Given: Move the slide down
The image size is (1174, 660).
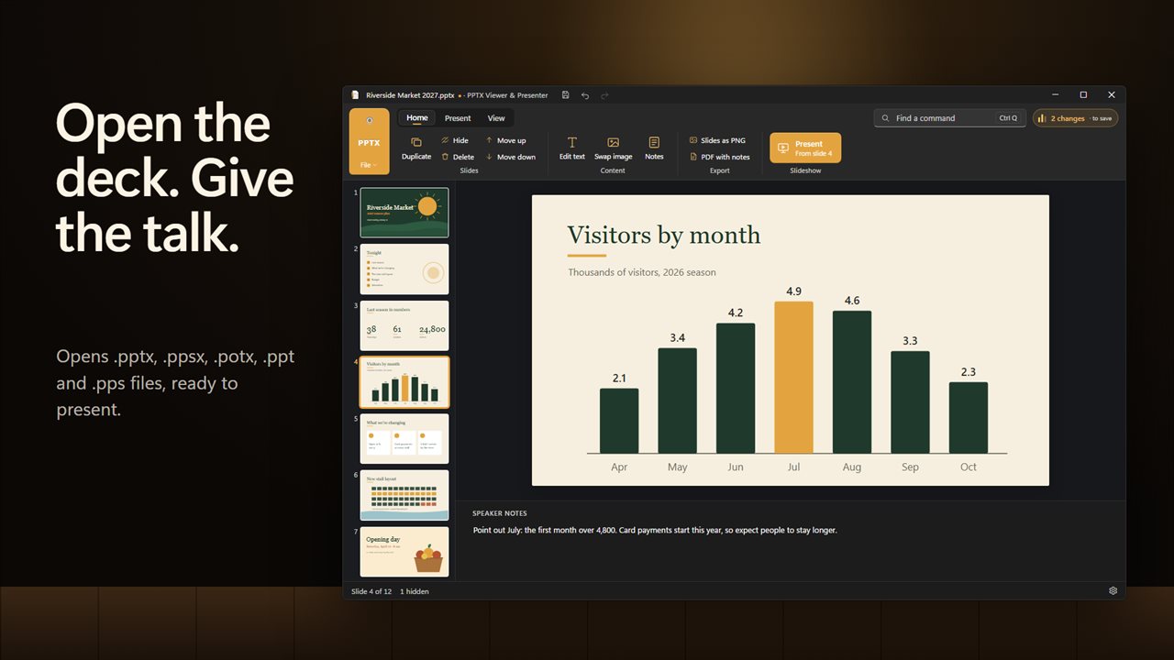Looking at the screenshot, I should pos(510,157).
